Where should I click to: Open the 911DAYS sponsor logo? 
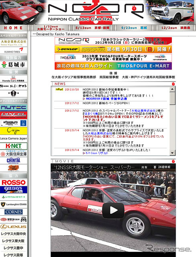tap(14, 190)
